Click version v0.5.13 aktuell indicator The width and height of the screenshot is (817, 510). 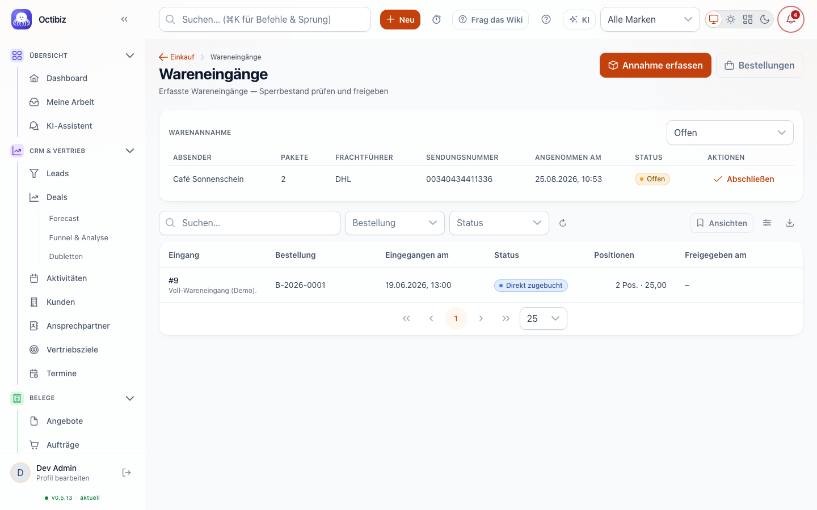tap(72, 498)
